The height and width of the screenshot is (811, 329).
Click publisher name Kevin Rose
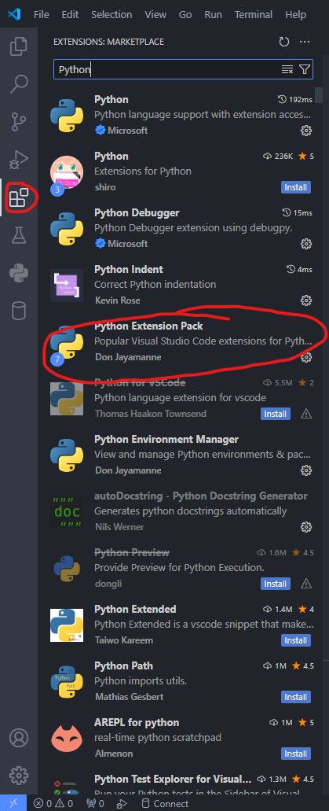pos(118,300)
